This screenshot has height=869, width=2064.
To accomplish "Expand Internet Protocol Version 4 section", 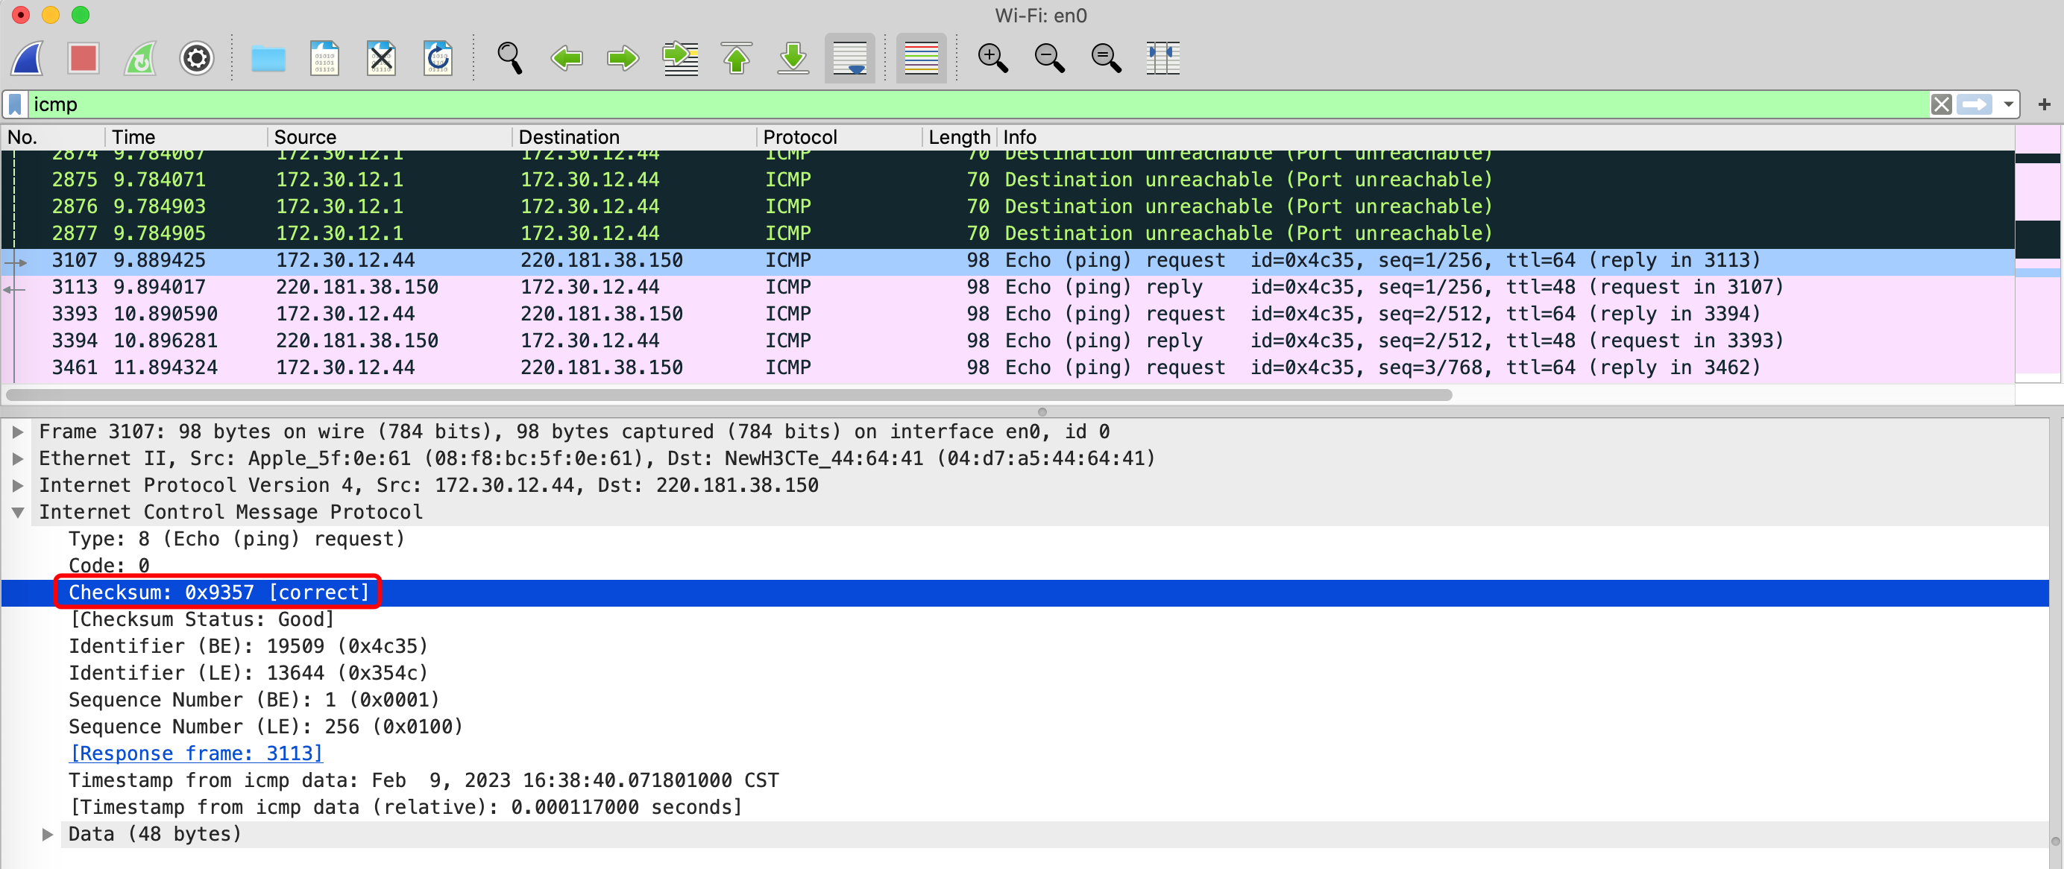I will coord(18,485).
